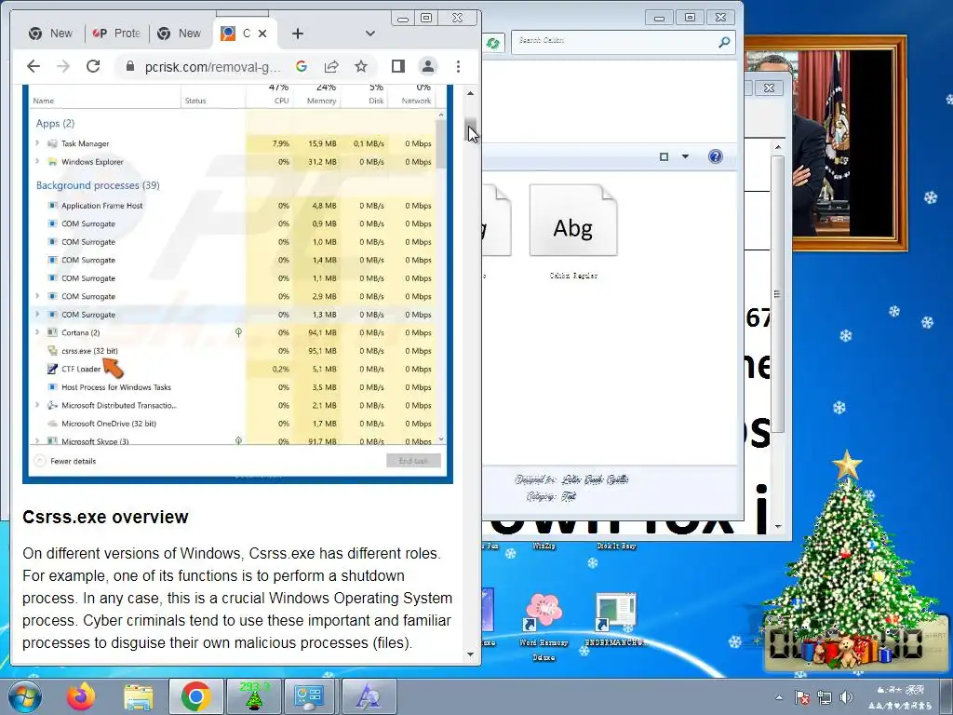Open the ENDERMANCH desktop shortcut
The width and height of the screenshot is (953, 715).
(616, 619)
